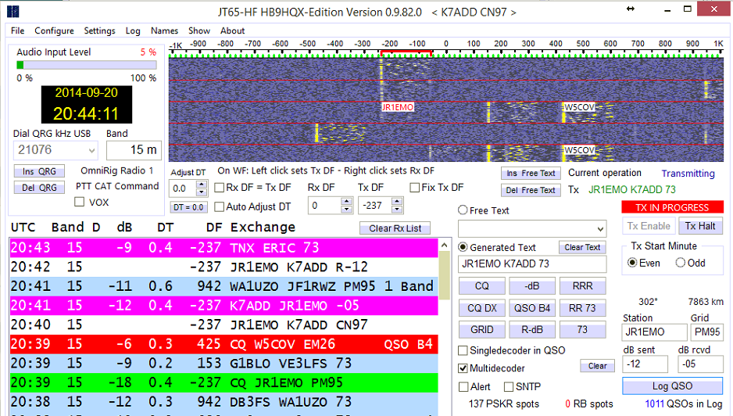This screenshot has height=416, width=733.
Task: Click the upper W5COV label on waterfall
Action: click(580, 107)
